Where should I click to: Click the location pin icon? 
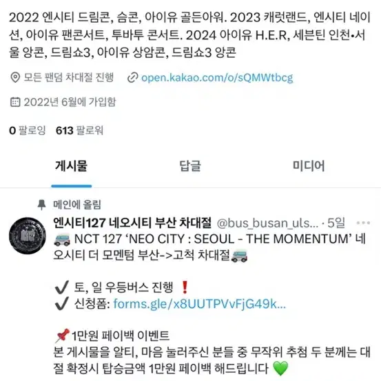coord(15,78)
